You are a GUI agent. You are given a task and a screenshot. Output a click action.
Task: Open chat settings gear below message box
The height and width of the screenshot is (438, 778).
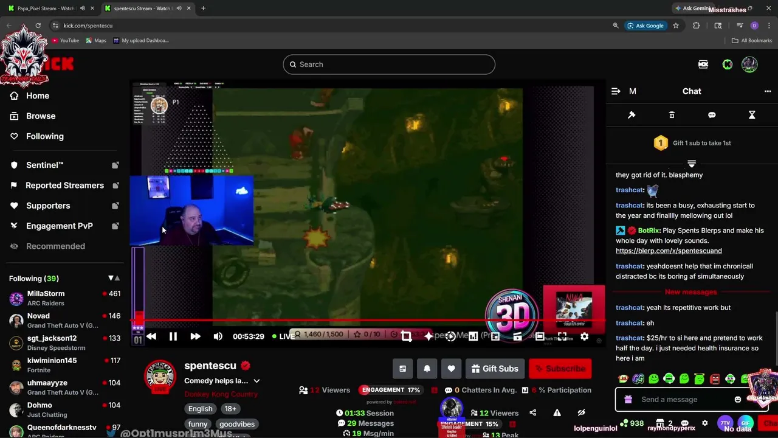704,423
